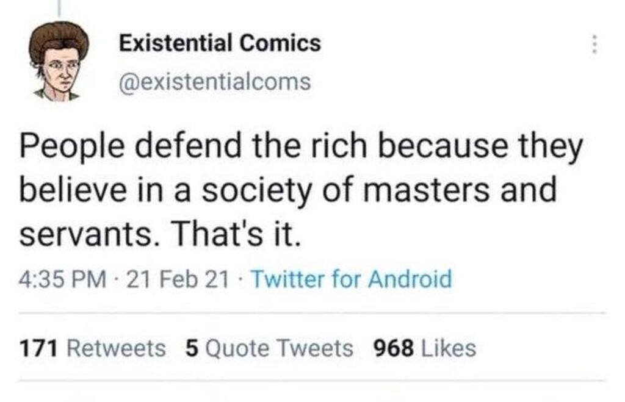625x402 pixels.
Task: Click the @existentialcoms handle
Action: 214,81
